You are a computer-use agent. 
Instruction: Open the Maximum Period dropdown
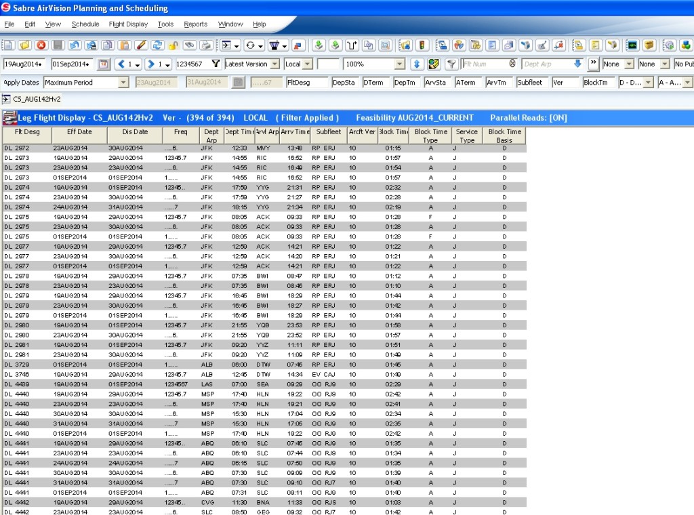click(x=123, y=82)
